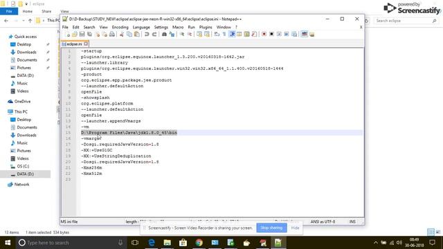Screen dimensions: 443x249
Task: Open OS (C:) drive in navigation pane
Action: click(x=23, y=166)
